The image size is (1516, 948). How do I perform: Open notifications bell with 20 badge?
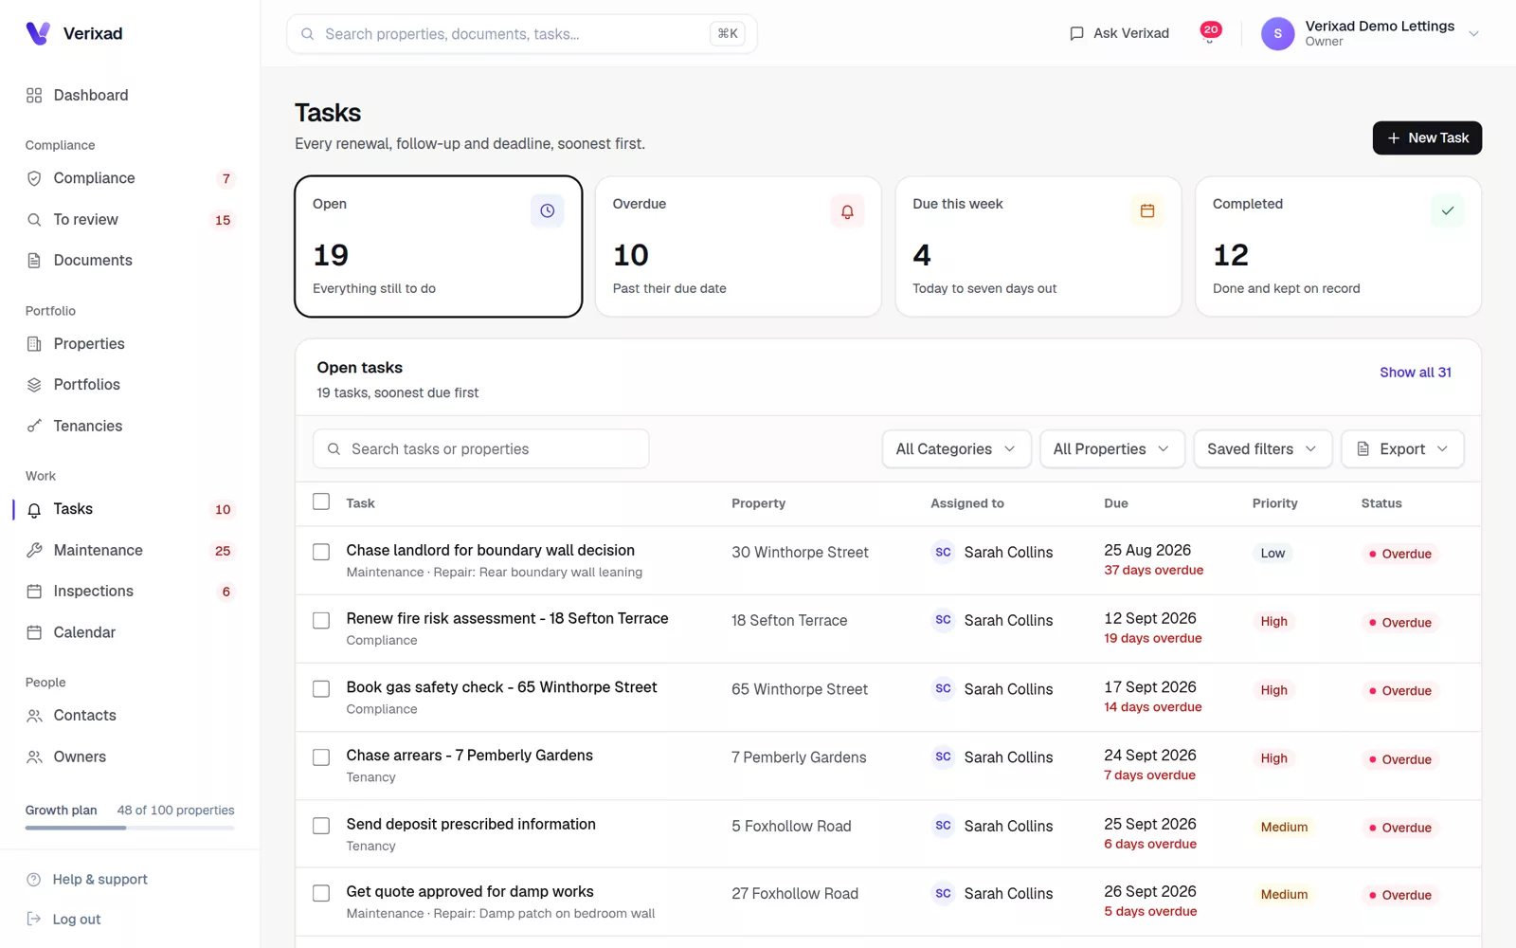pyautogui.click(x=1210, y=33)
